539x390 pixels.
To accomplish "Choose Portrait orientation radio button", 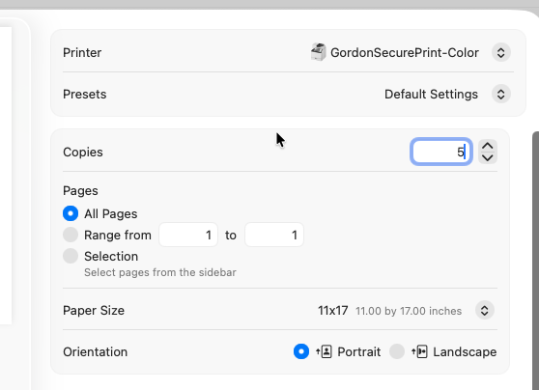I will (x=301, y=351).
